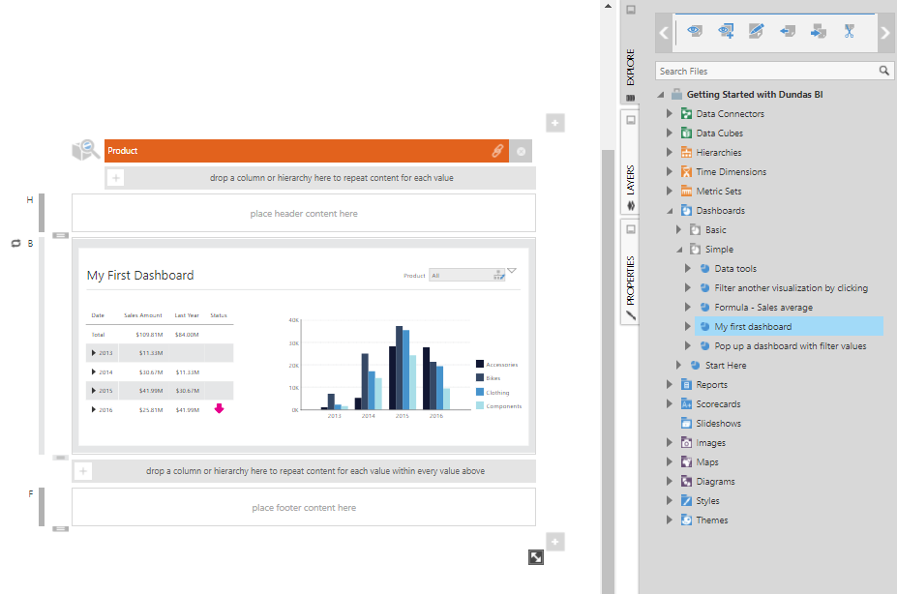Click the Check In right-arrow icon
The height and width of the screenshot is (594, 897).
(x=818, y=31)
